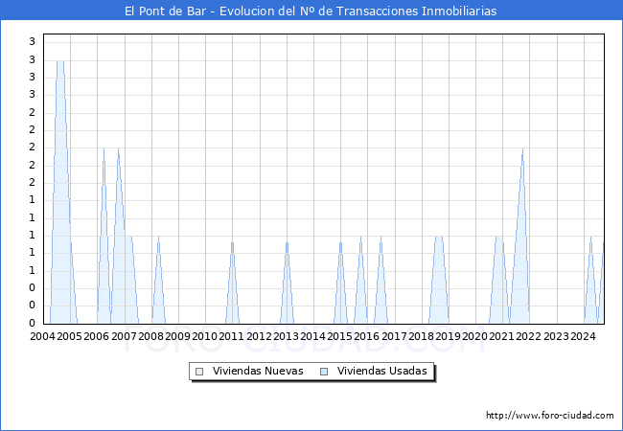Click the 2009 x-axis label

coord(177,336)
